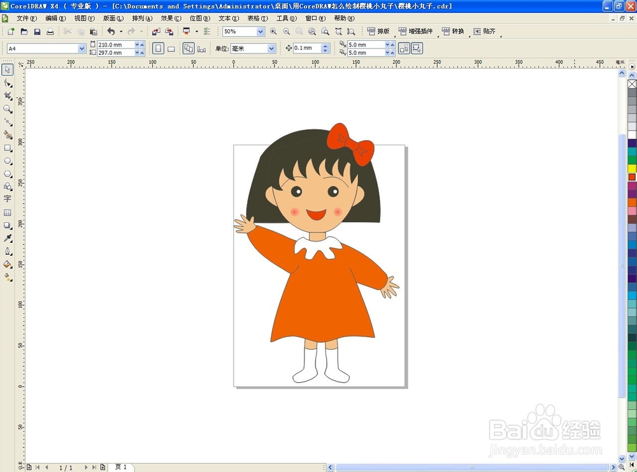Screen dimensions: 637x472
Task: Select the Pick tool
Action: pyautogui.click(x=7, y=69)
